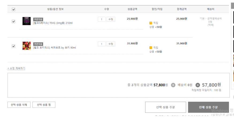The width and height of the screenshot is (234, 130).
Task: Click the orange 적립 mileage icon on first item
Action: 151,23
